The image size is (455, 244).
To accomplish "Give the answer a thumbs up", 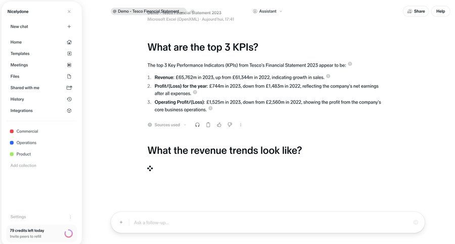I will pyautogui.click(x=219, y=125).
